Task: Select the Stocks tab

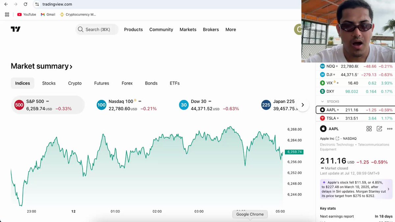Action: (49, 83)
